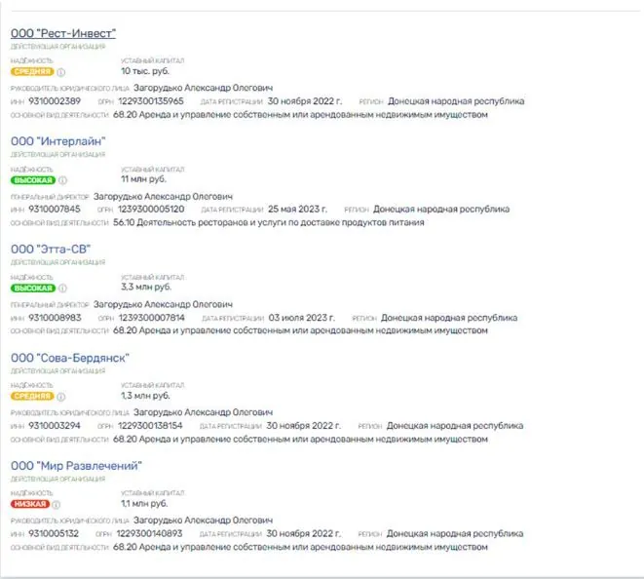This screenshot has width=644, height=579.
Task: Open the ООО "Интерлайн" company link
Action: click(x=58, y=141)
